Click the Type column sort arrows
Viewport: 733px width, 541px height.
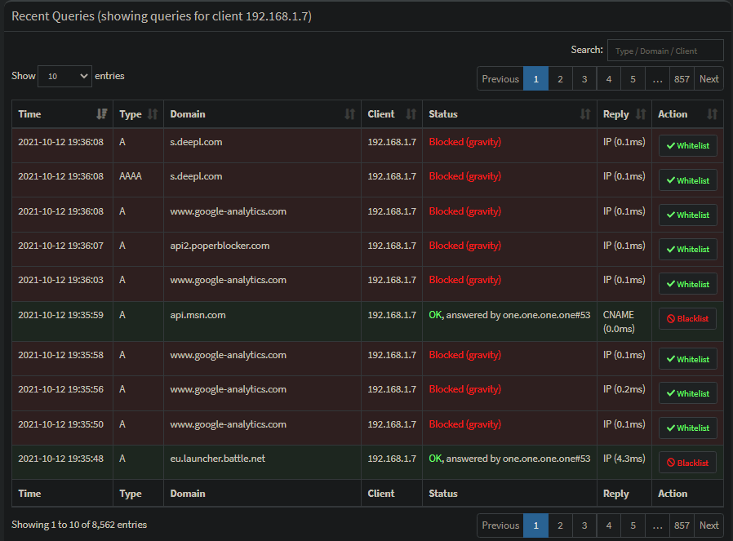(x=152, y=114)
